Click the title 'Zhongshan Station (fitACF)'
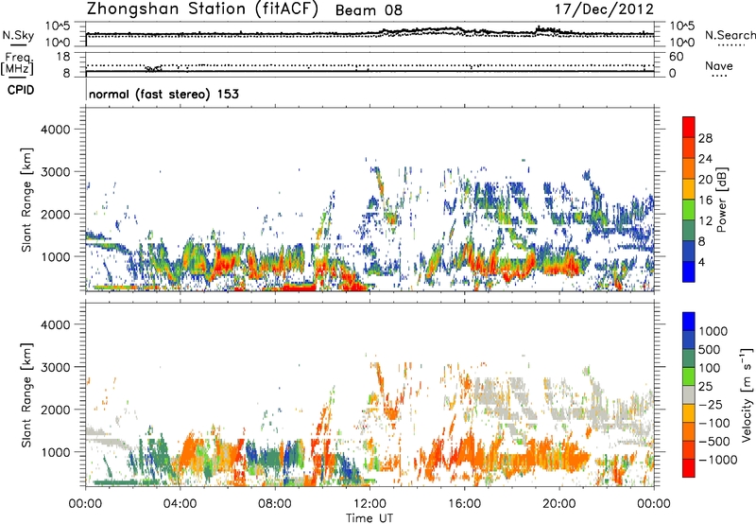This screenshot has height=524, width=756. 202,9
